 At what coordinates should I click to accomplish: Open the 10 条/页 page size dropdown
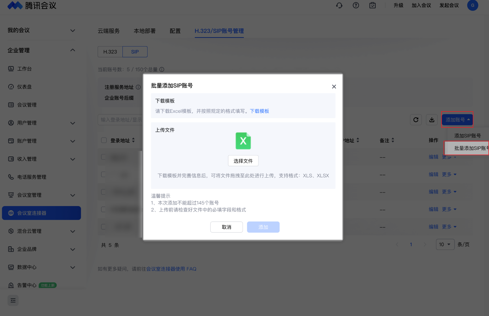pos(445,244)
